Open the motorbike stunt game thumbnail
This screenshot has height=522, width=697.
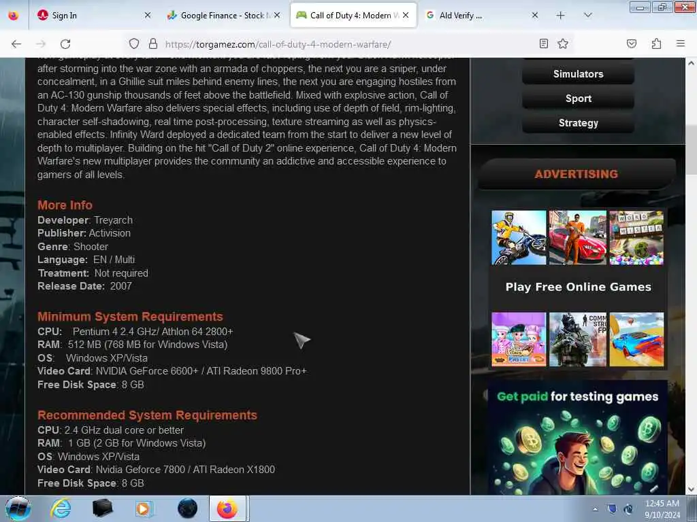519,237
